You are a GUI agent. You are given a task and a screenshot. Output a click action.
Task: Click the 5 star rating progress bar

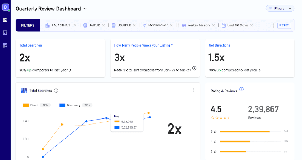(250, 132)
